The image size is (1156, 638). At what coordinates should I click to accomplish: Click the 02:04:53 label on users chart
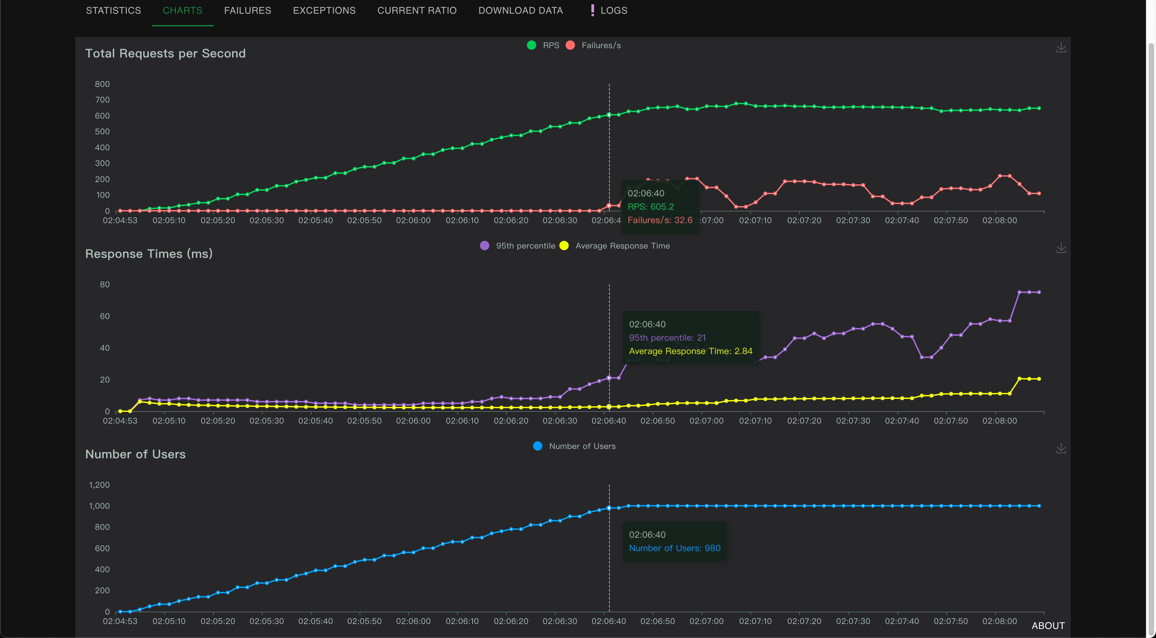(120, 621)
